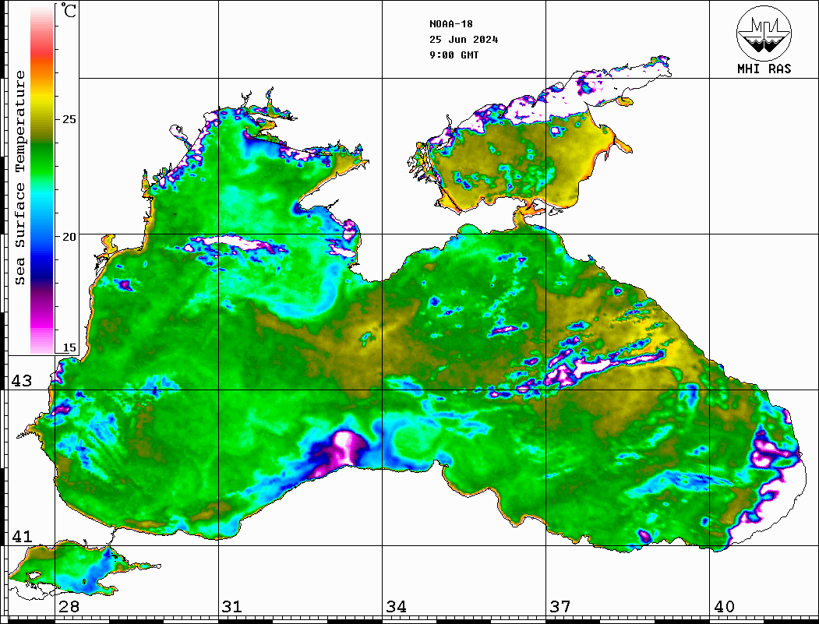Click longitude label '37'
Viewport: 819px width, 624px height.
[x=560, y=607]
